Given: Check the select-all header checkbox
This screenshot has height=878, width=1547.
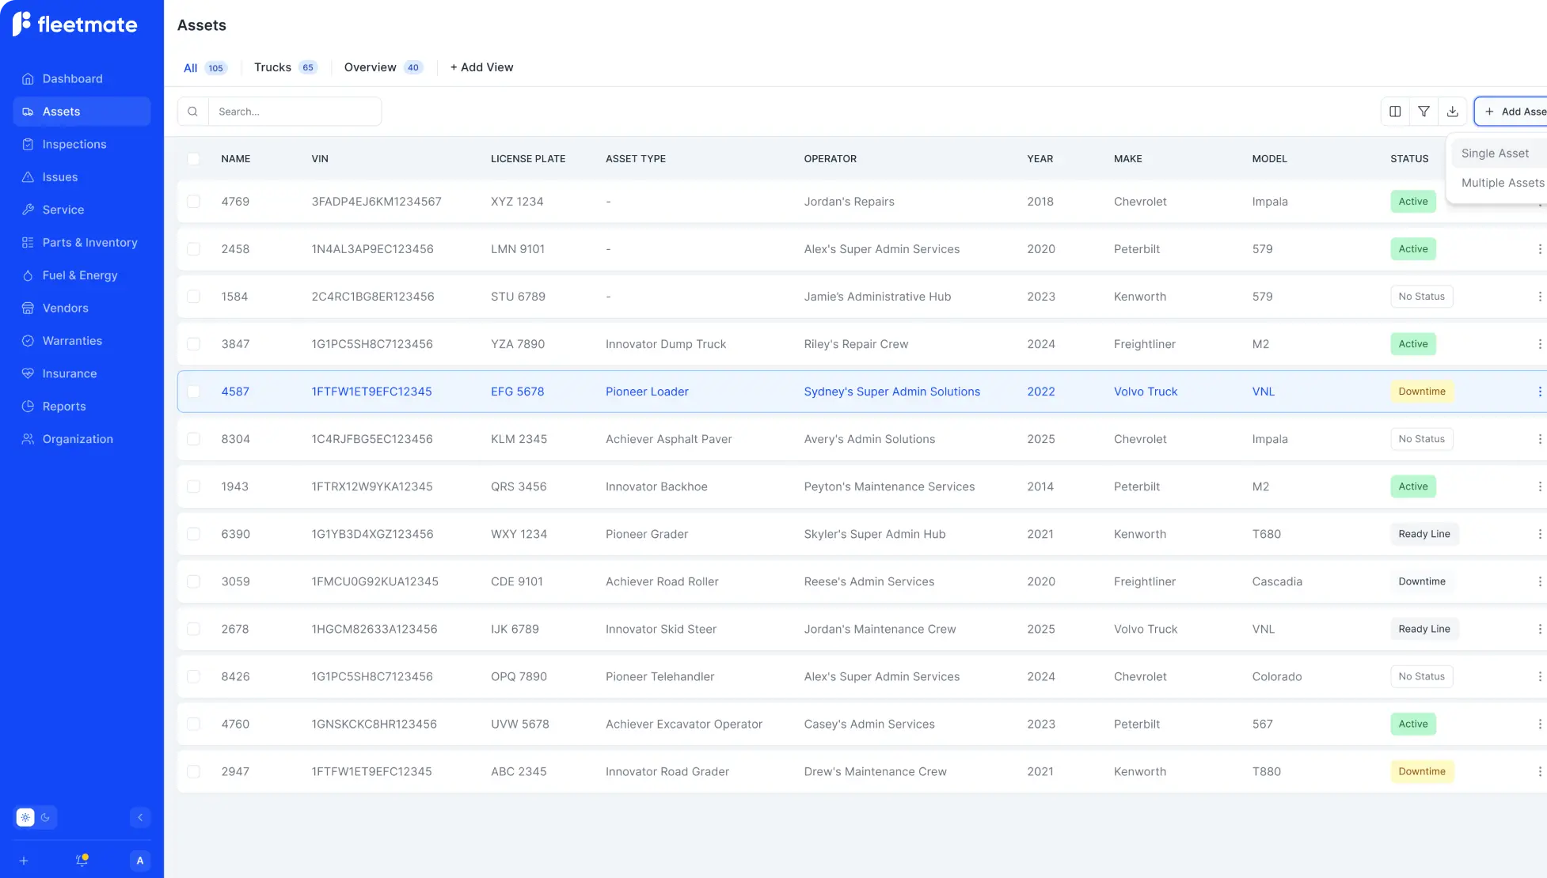Looking at the screenshot, I should click(193, 159).
